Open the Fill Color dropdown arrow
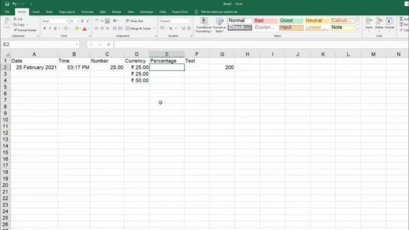The image size is (409, 230). tap(81, 28)
